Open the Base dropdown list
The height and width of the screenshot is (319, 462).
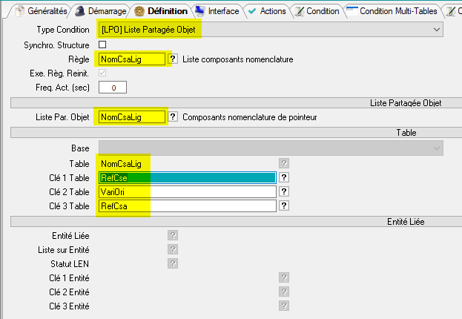(437, 148)
